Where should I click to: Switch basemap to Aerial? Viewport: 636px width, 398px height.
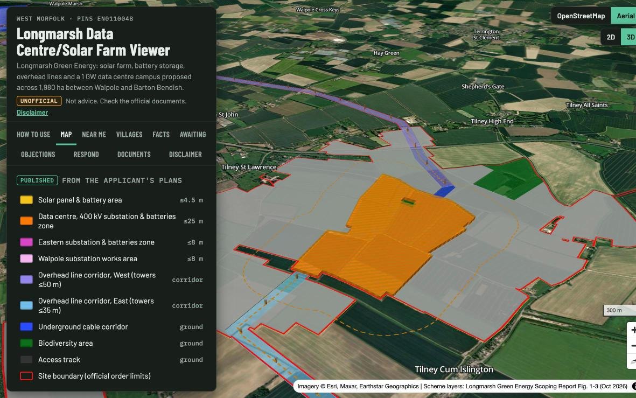625,16
